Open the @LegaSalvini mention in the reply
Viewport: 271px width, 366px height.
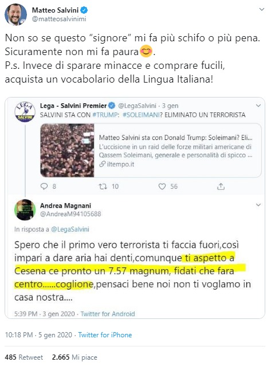pos(70,229)
